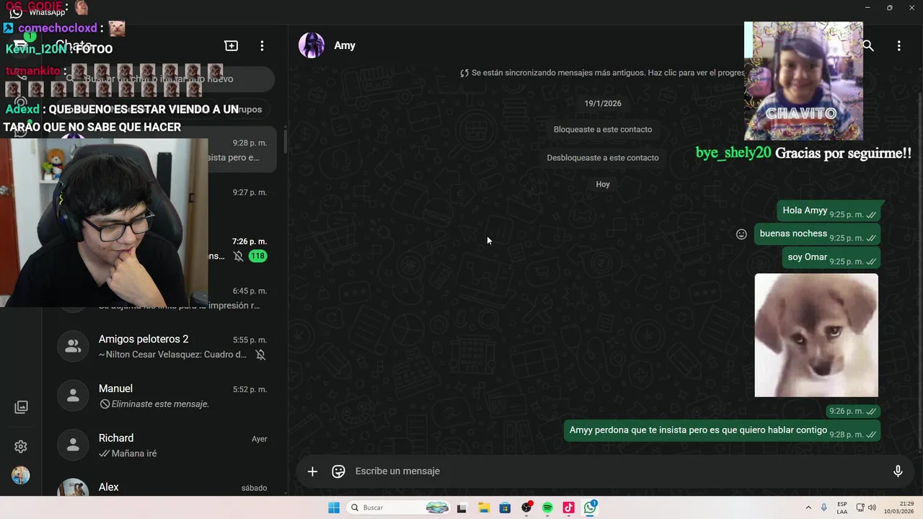Screen dimensions: 923x519
Task: Open the puppy image message
Action: (816, 335)
